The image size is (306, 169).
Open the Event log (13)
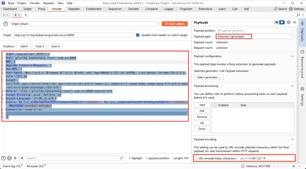12,166
